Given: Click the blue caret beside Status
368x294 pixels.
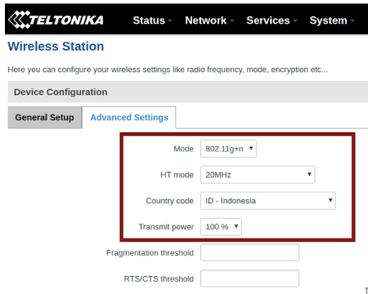Looking at the screenshot, I should pyautogui.click(x=170, y=20).
